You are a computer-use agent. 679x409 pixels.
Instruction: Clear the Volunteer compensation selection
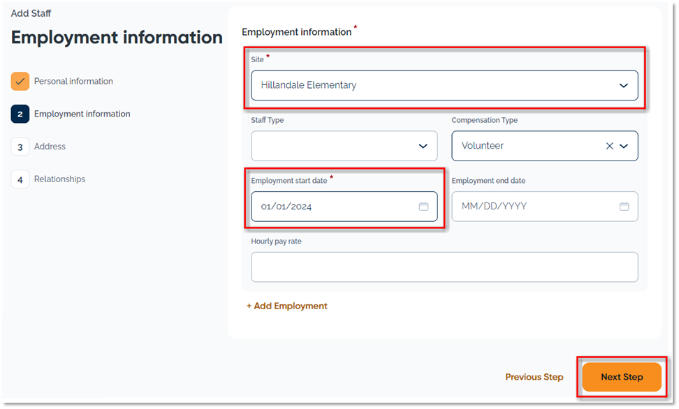click(x=609, y=146)
